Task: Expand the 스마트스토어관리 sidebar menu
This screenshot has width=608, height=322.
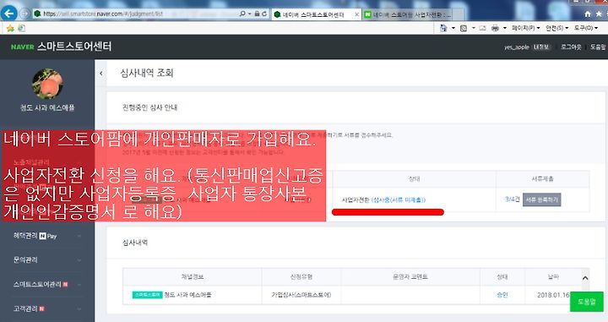Action: point(47,284)
